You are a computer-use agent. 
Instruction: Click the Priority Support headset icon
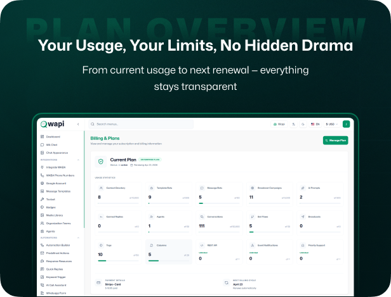tap(303, 246)
